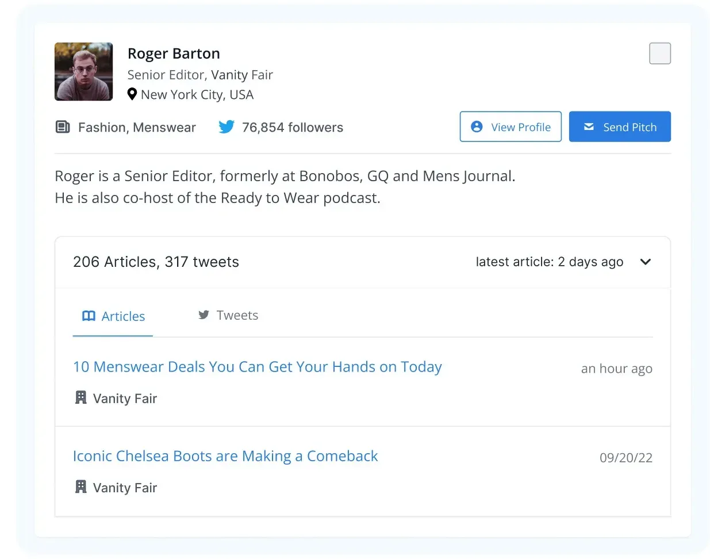Viewport: 710px width, 559px height.
Task: Click the latest article: 2 days ago label
Action: point(549,262)
